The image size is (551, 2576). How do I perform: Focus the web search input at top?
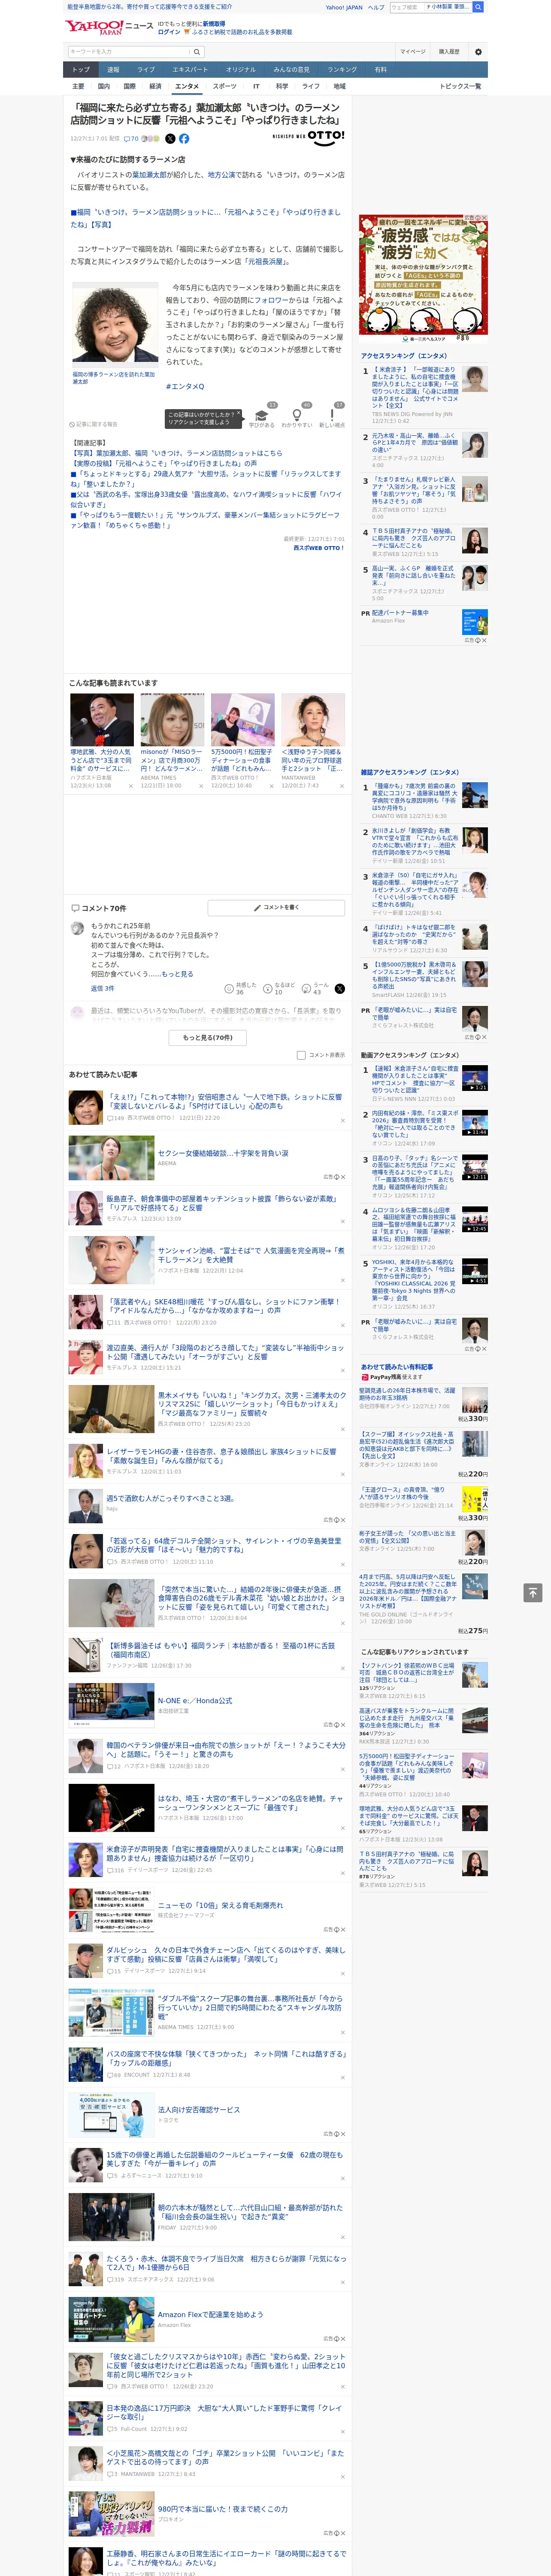coord(407,7)
